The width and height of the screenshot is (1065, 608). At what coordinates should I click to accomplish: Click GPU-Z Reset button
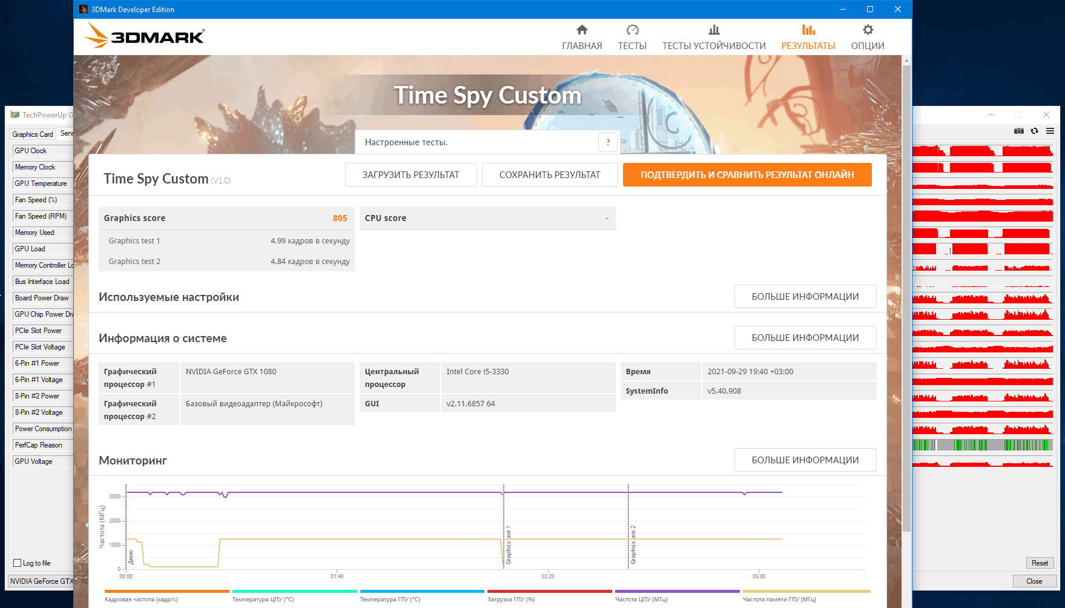pyautogui.click(x=1040, y=563)
